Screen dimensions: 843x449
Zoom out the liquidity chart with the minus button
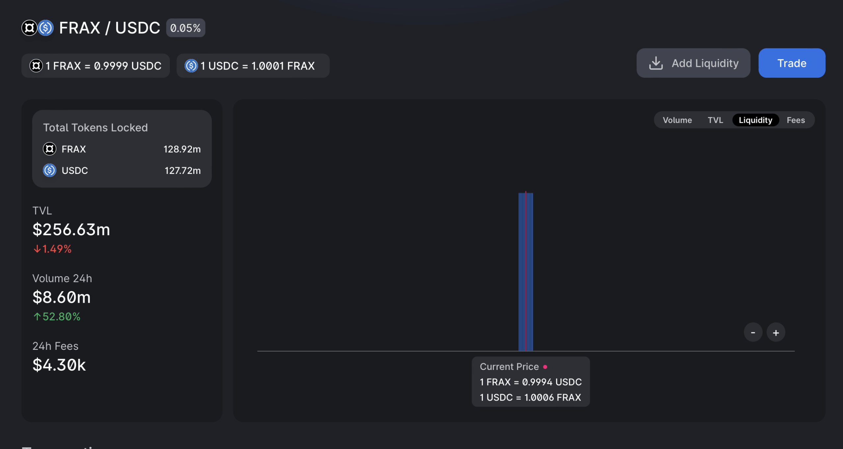(753, 332)
